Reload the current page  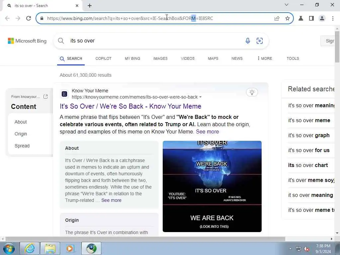point(29,18)
